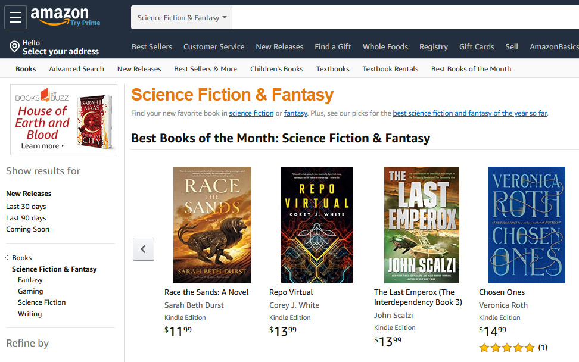Open The Last Emperox book cover
This screenshot has width=579, height=362.
[421, 224]
